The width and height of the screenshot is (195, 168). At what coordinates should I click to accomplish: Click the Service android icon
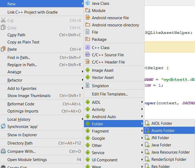(88, 152)
